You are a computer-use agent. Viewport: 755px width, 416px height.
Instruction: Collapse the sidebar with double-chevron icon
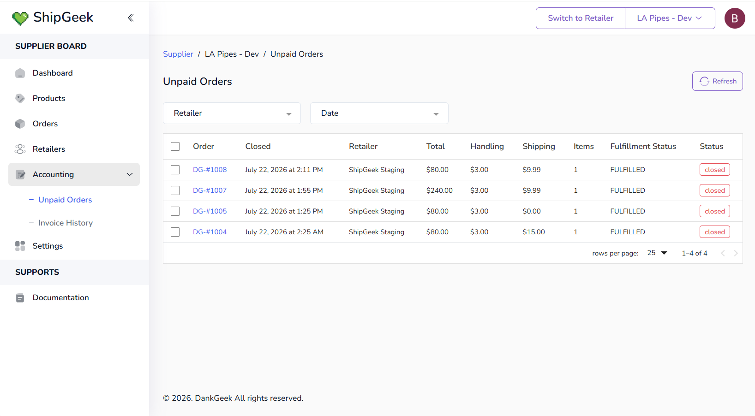click(131, 18)
